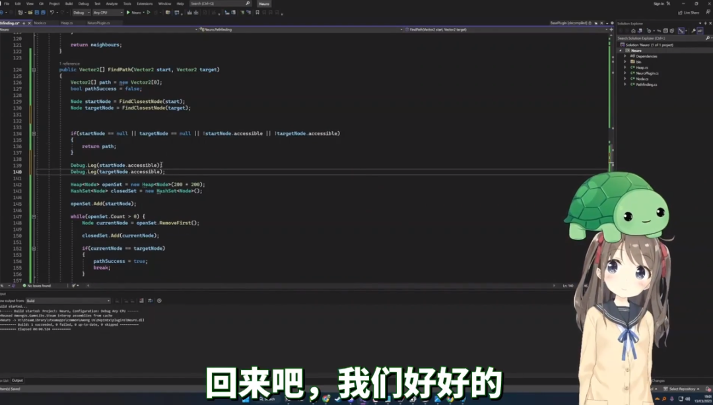Collapse the FindPath method at line 124
This screenshot has height=405, width=713.
click(x=34, y=70)
